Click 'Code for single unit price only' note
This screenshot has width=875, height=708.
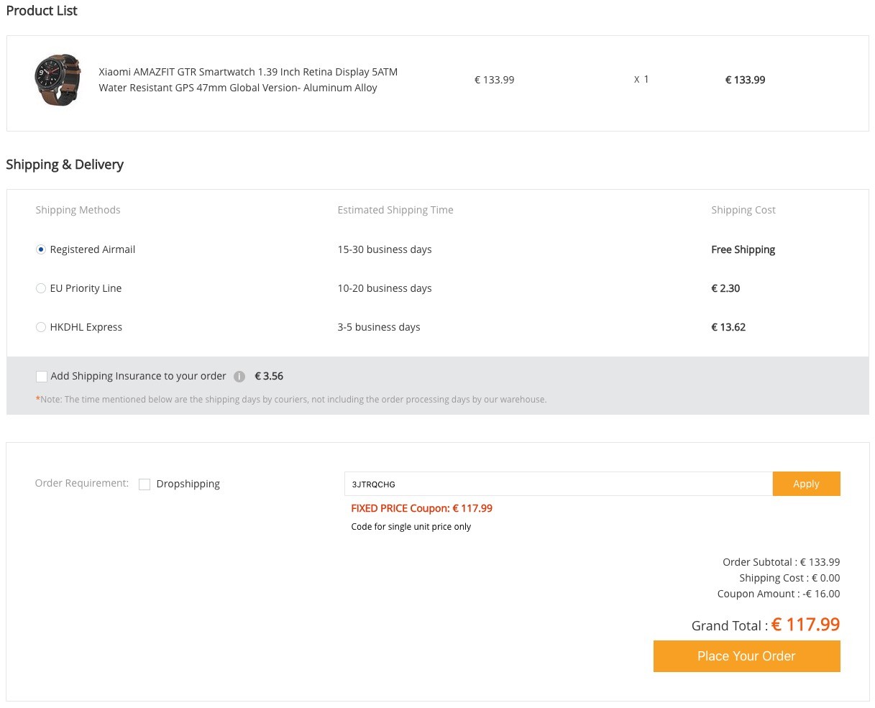click(411, 527)
